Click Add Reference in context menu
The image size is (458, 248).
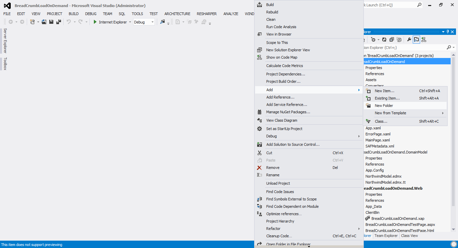309,97
